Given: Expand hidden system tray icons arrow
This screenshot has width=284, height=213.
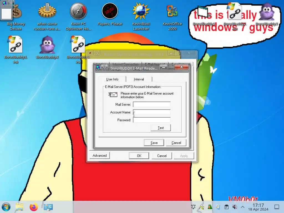Looking at the screenshot, I should (243, 207).
